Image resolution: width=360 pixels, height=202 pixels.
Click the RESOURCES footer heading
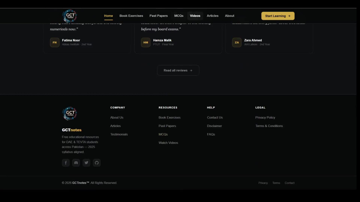click(168, 108)
